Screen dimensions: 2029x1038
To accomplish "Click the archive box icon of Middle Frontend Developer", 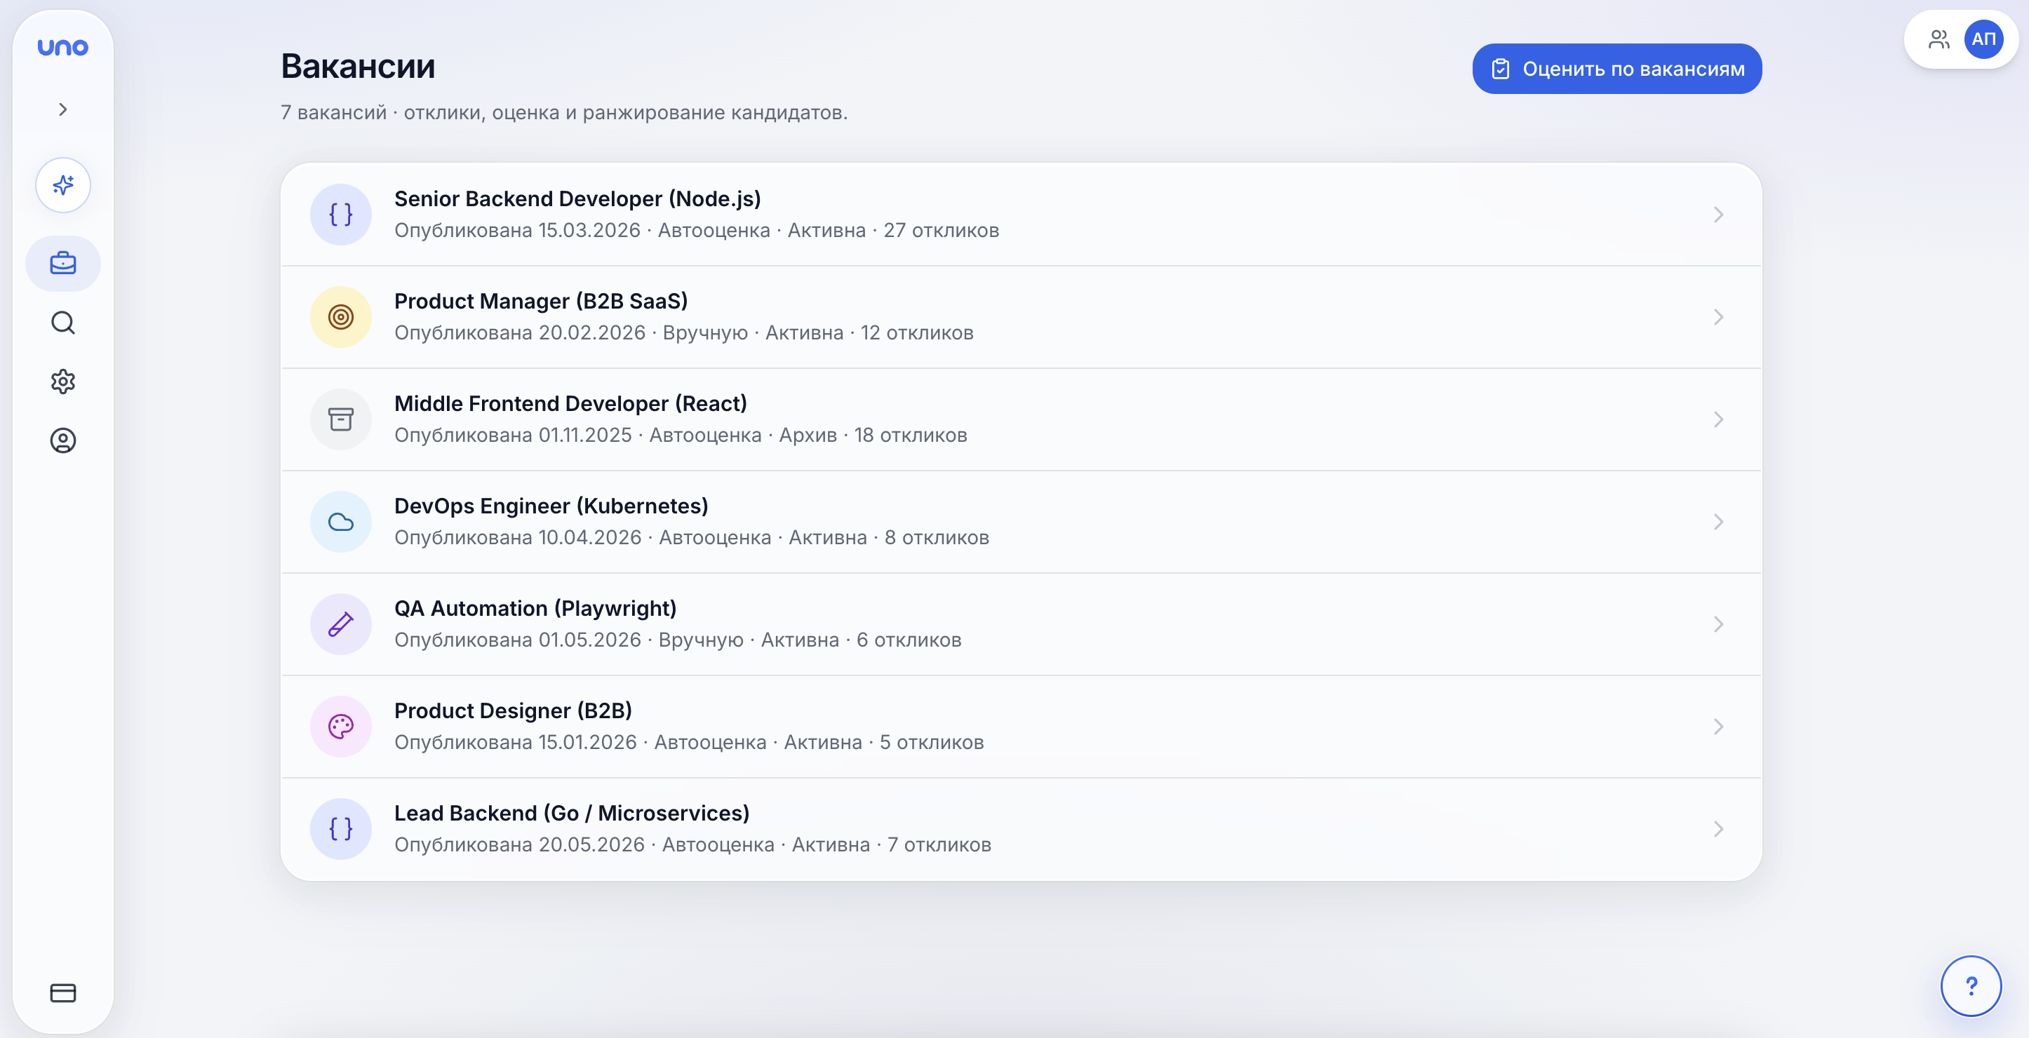I will [340, 419].
